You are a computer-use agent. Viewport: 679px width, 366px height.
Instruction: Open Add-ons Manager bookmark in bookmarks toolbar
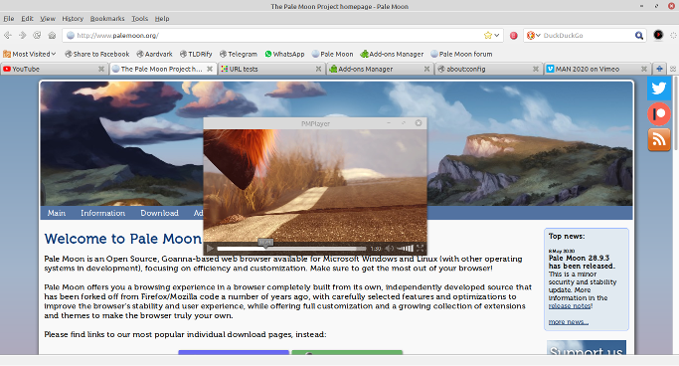tap(392, 54)
